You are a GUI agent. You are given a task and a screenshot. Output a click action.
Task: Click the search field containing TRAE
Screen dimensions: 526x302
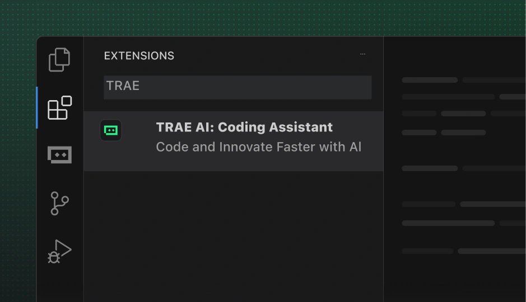tap(238, 87)
